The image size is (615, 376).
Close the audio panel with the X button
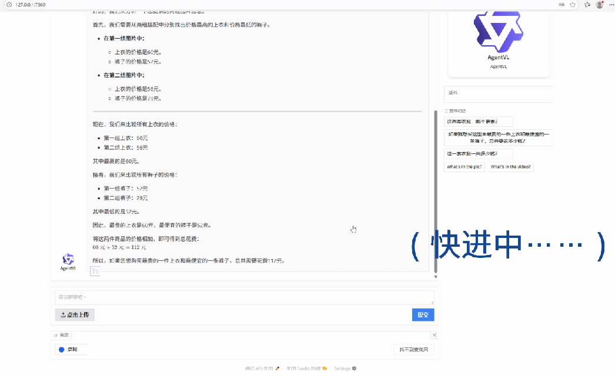click(x=434, y=335)
